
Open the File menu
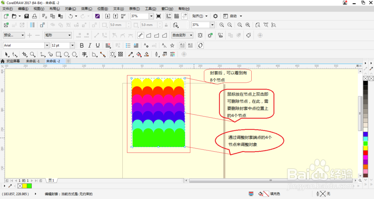click(x=7, y=9)
